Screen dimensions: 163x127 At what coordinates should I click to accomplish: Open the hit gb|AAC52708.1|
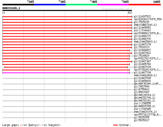pyautogui.click(x=145, y=98)
